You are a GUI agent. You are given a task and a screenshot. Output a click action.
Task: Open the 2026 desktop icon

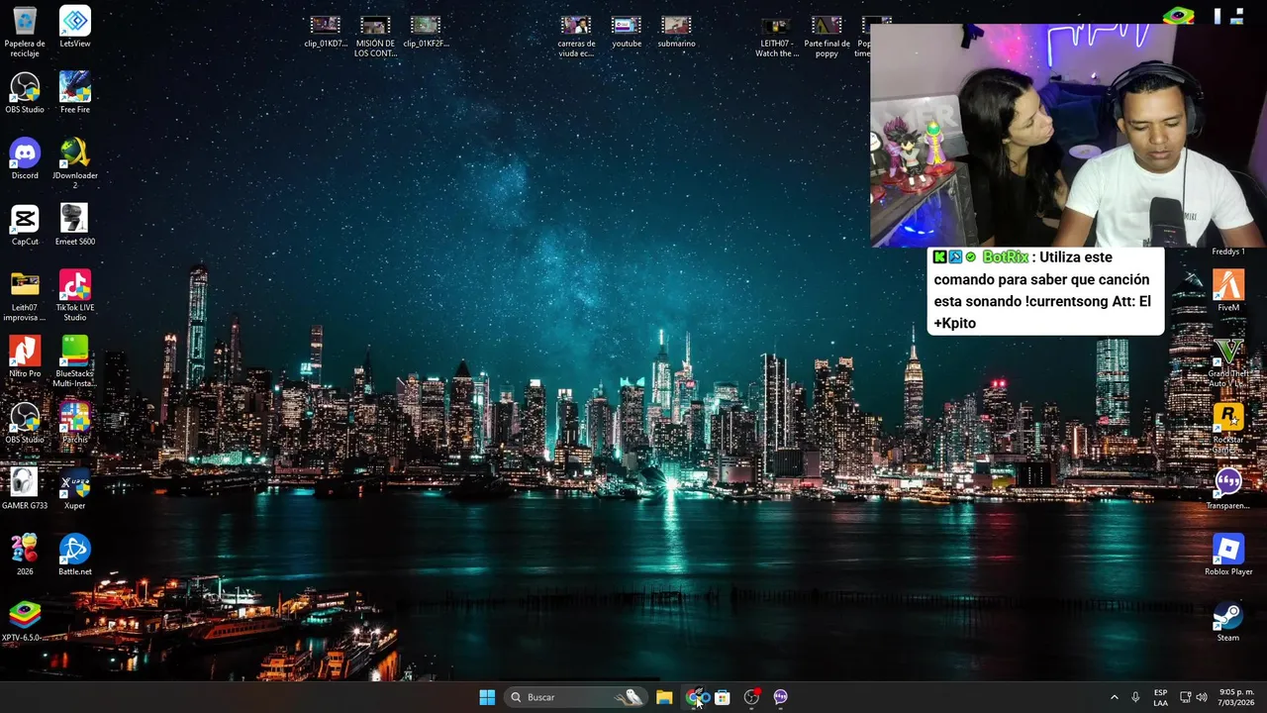(25, 555)
